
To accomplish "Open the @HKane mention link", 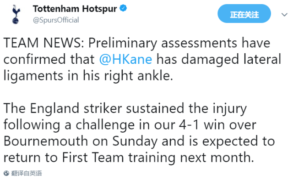I will coord(125,59).
